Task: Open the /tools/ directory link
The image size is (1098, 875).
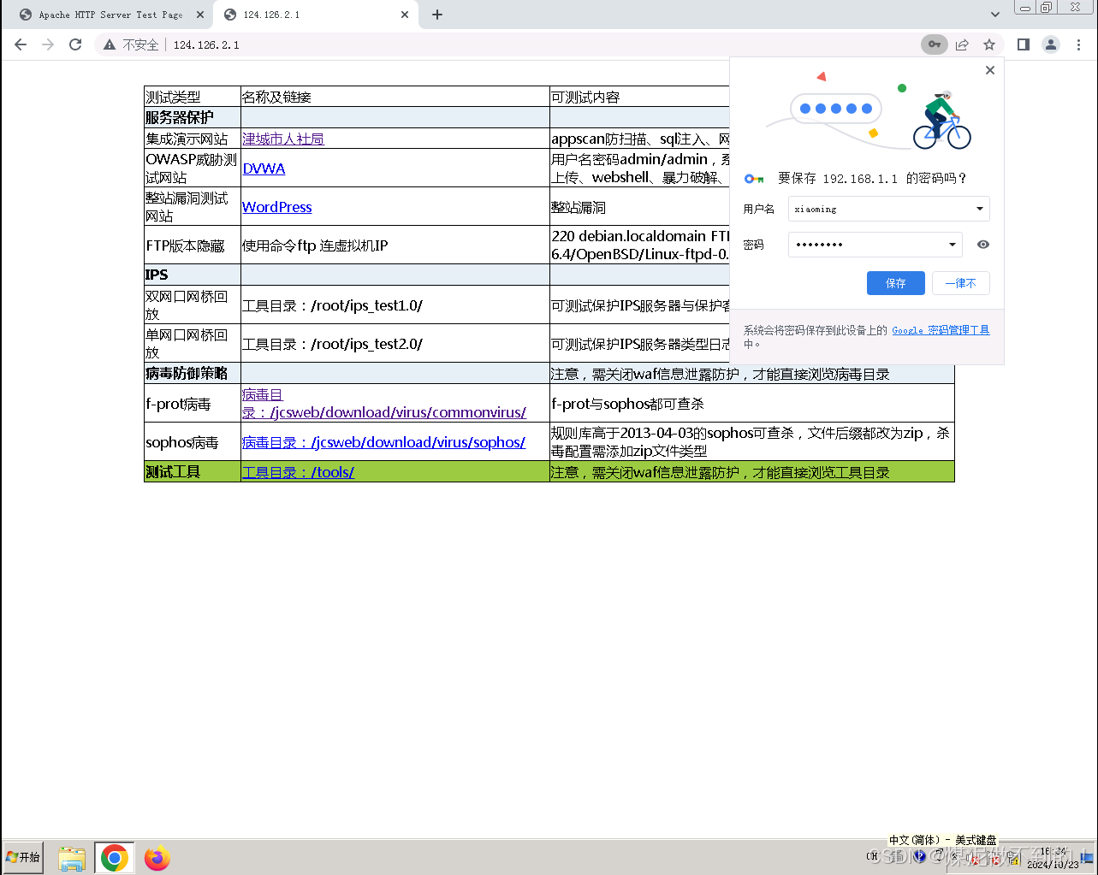Action: coord(298,472)
